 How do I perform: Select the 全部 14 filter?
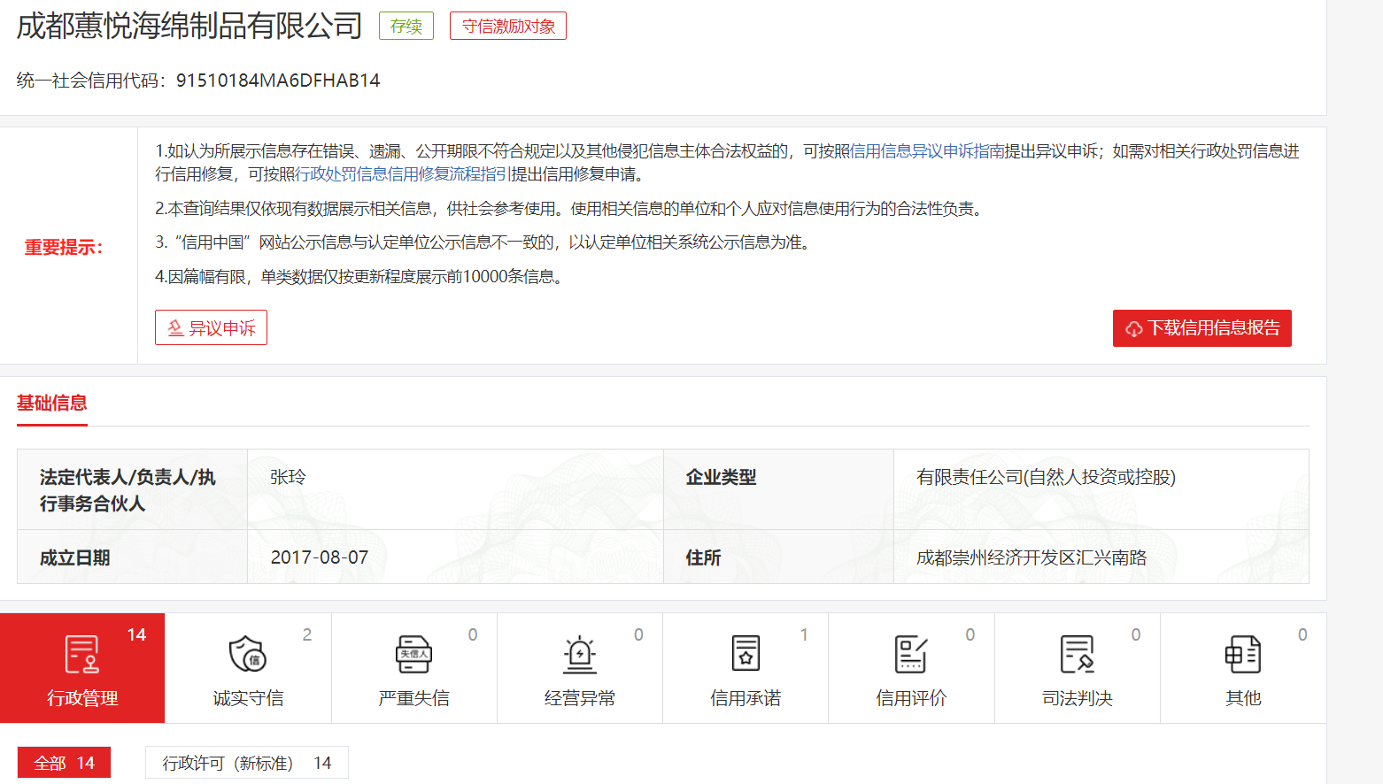[64, 763]
